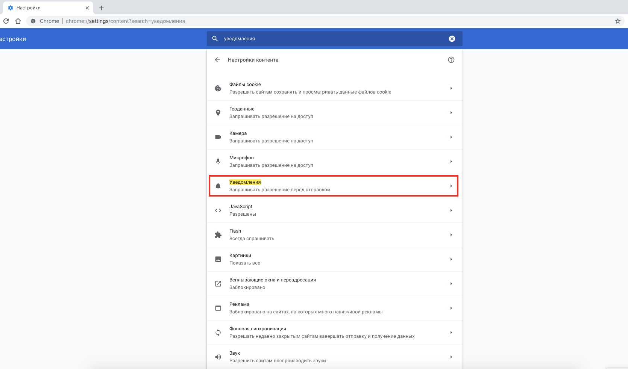Open help via the question mark icon
The width and height of the screenshot is (628, 369).
451,60
